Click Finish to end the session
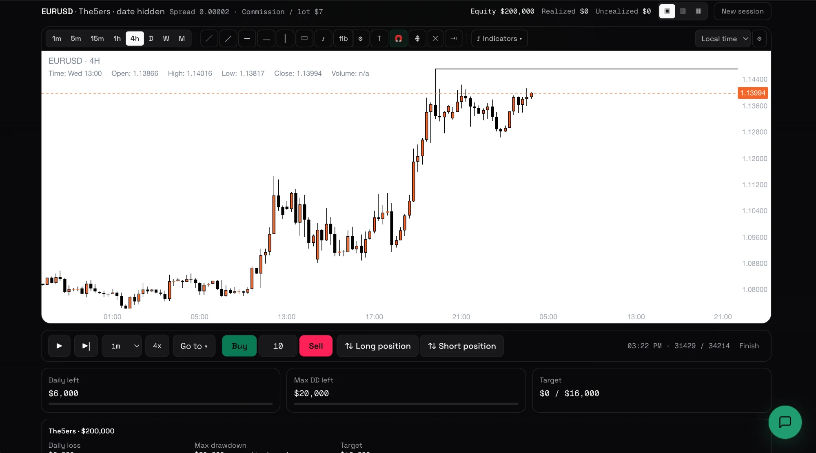 (749, 346)
